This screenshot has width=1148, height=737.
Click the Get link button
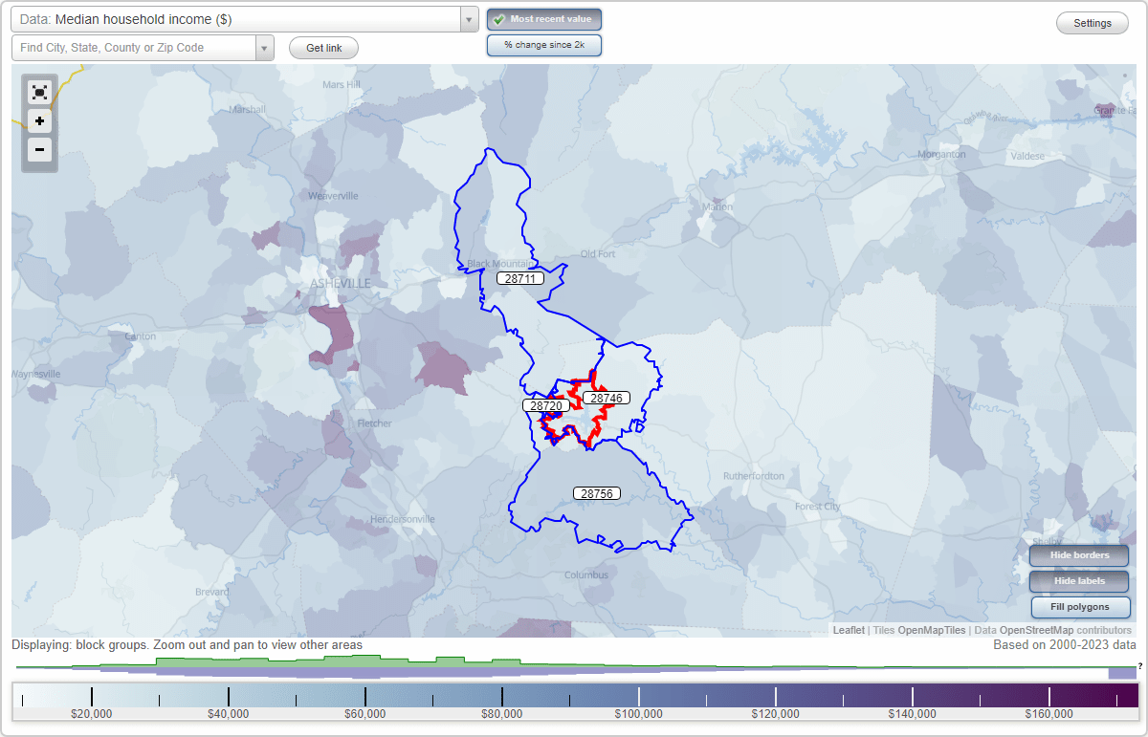pos(323,48)
